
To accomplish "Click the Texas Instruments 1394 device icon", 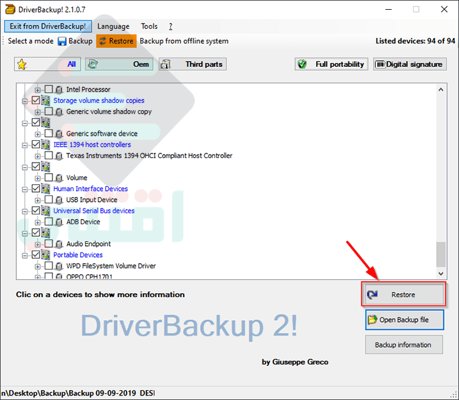I will 59,156.
